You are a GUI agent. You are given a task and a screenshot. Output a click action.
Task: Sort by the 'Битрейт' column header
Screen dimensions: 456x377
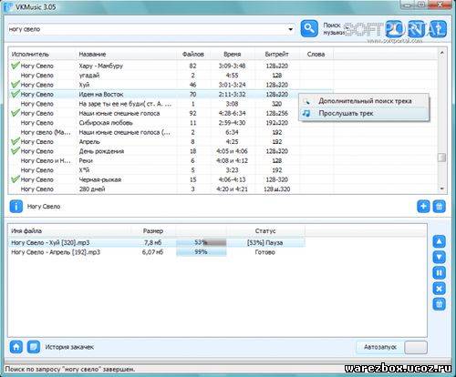coord(276,55)
